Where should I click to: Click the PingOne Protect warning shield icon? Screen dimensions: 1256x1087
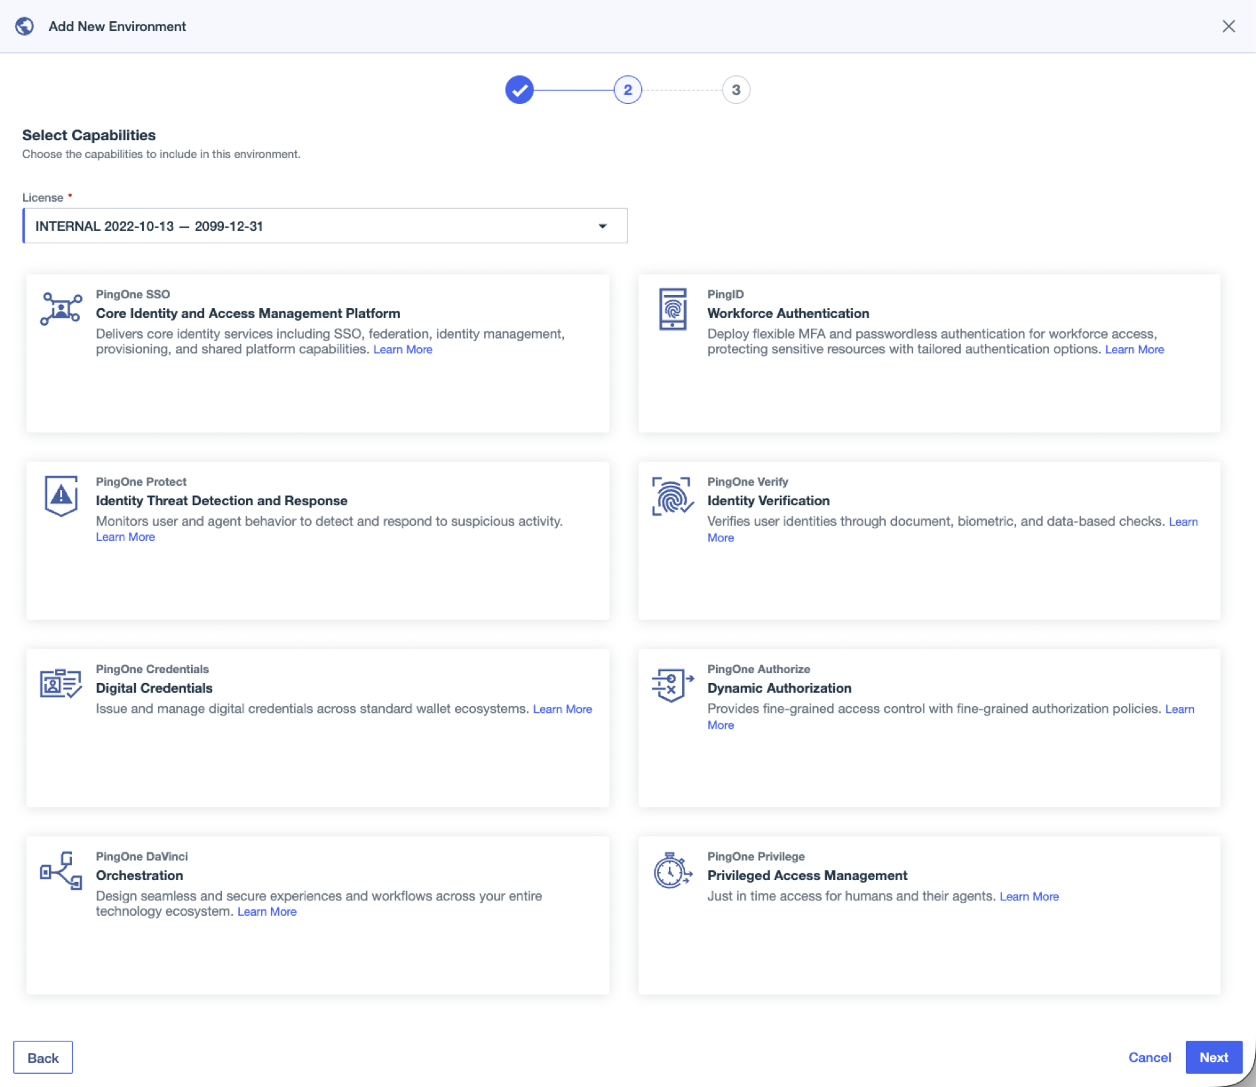pyautogui.click(x=61, y=496)
